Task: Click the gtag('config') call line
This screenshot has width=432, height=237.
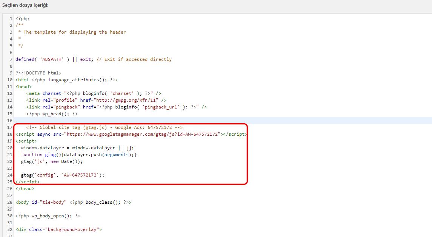Action: click(x=62, y=175)
